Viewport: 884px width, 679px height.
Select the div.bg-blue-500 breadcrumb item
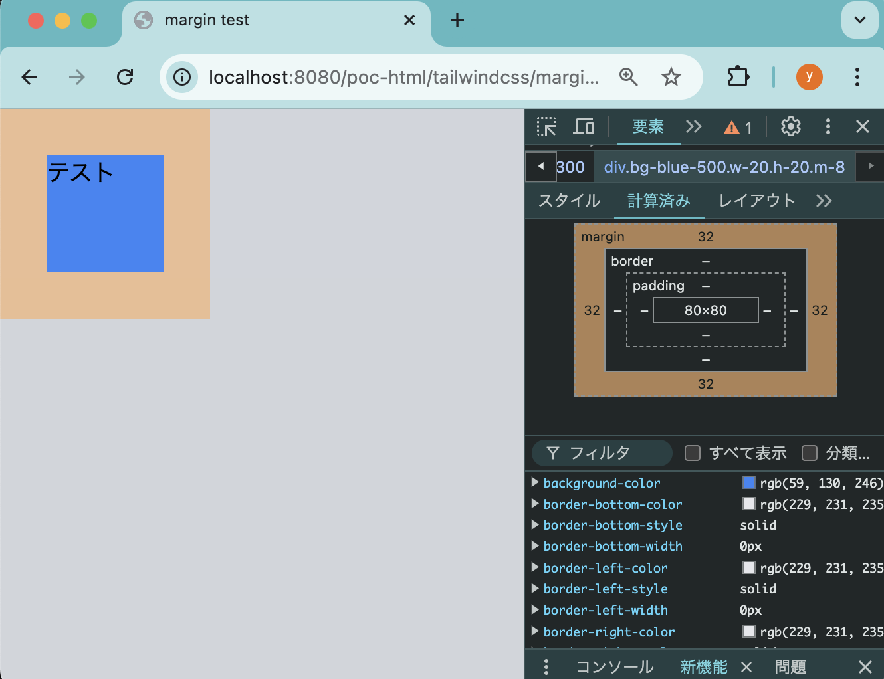pos(724,167)
